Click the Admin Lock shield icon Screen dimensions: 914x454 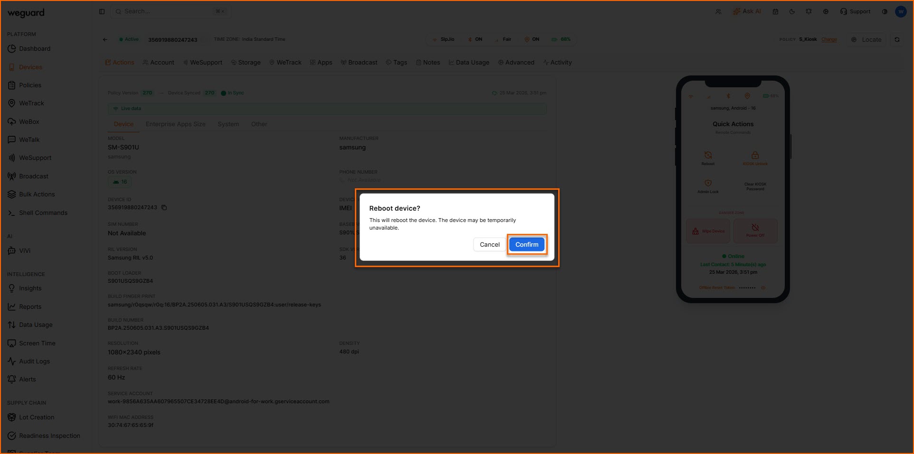[708, 183]
